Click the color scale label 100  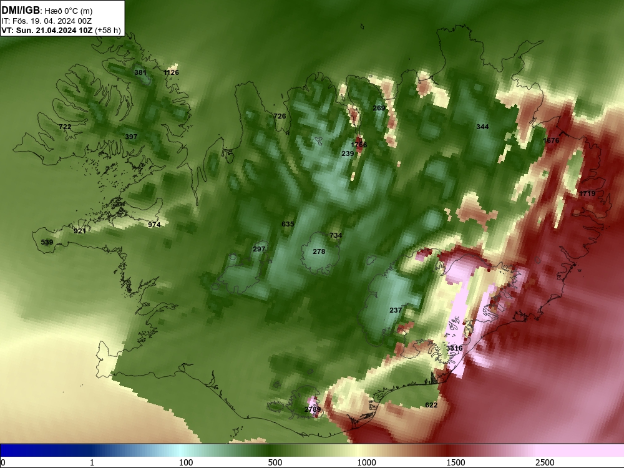tap(185, 462)
